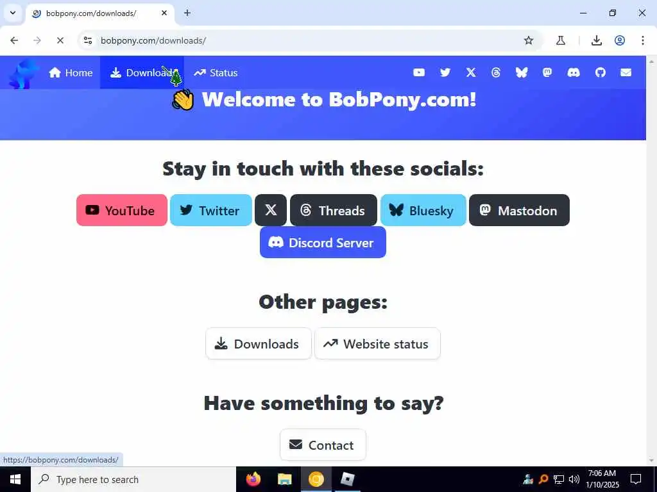Click the Discord Server button
The width and height of the screenshot is (657, 492).
[x=323, y=243]
